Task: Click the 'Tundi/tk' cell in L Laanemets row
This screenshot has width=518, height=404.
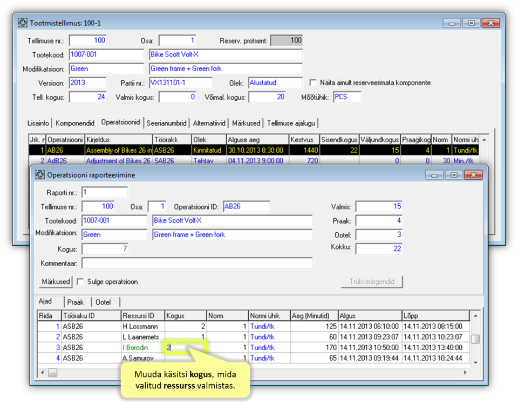Action: pos(269,337)
